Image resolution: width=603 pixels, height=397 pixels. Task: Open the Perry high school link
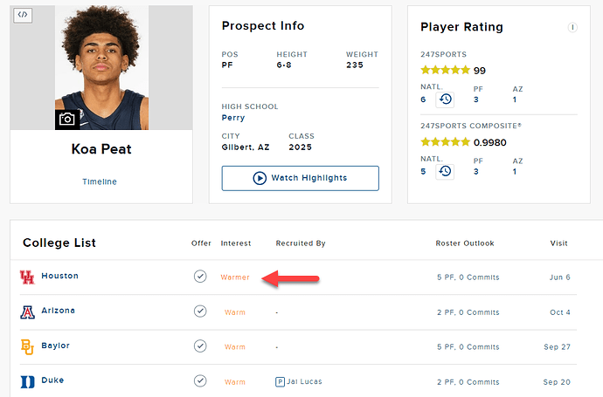233,118
